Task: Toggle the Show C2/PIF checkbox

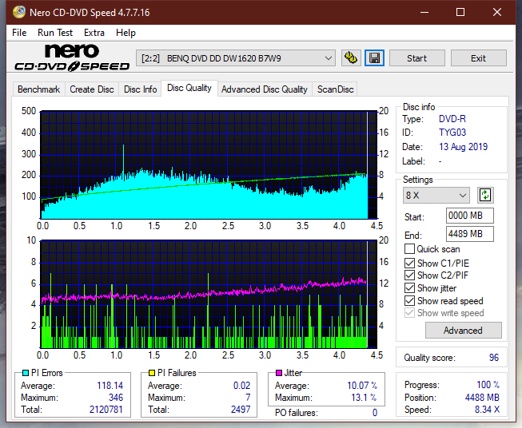Action: pos(409,275)
